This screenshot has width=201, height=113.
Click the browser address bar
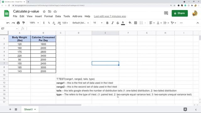90,6
